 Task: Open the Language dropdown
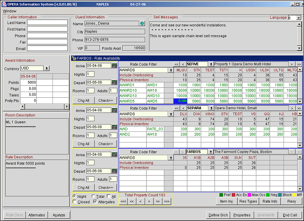(298, 18)
